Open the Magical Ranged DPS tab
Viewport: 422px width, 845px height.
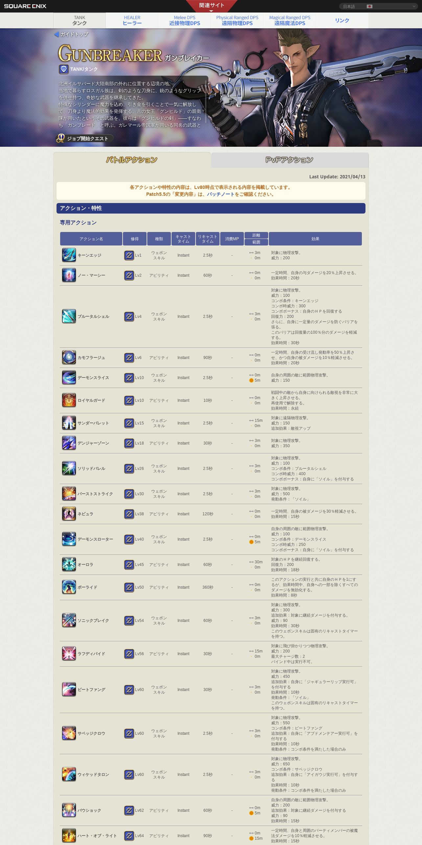coord(290,20)
